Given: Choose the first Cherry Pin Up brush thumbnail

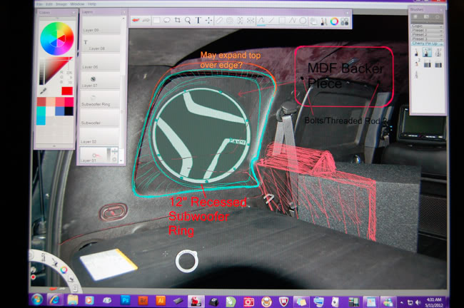Looking at the screenshot, I should pyautogui.click(x=416, y=53).
